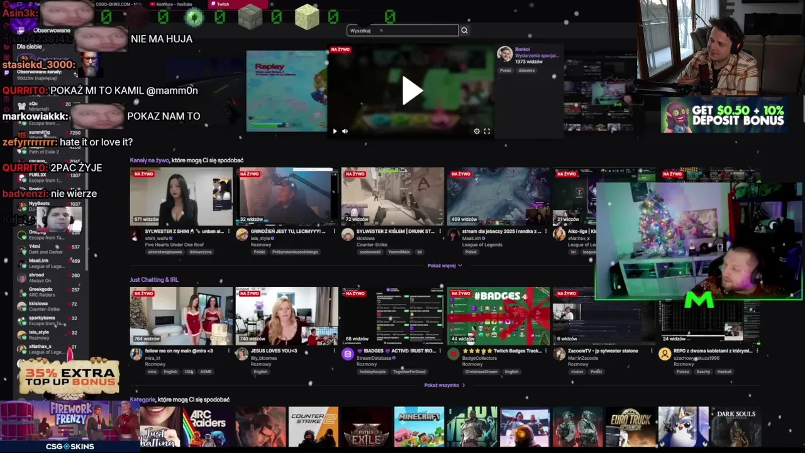Open the 671 widzów shini_waifu stream thumbnail
This screenshot has height=453, width=805.
click(181, 196)
